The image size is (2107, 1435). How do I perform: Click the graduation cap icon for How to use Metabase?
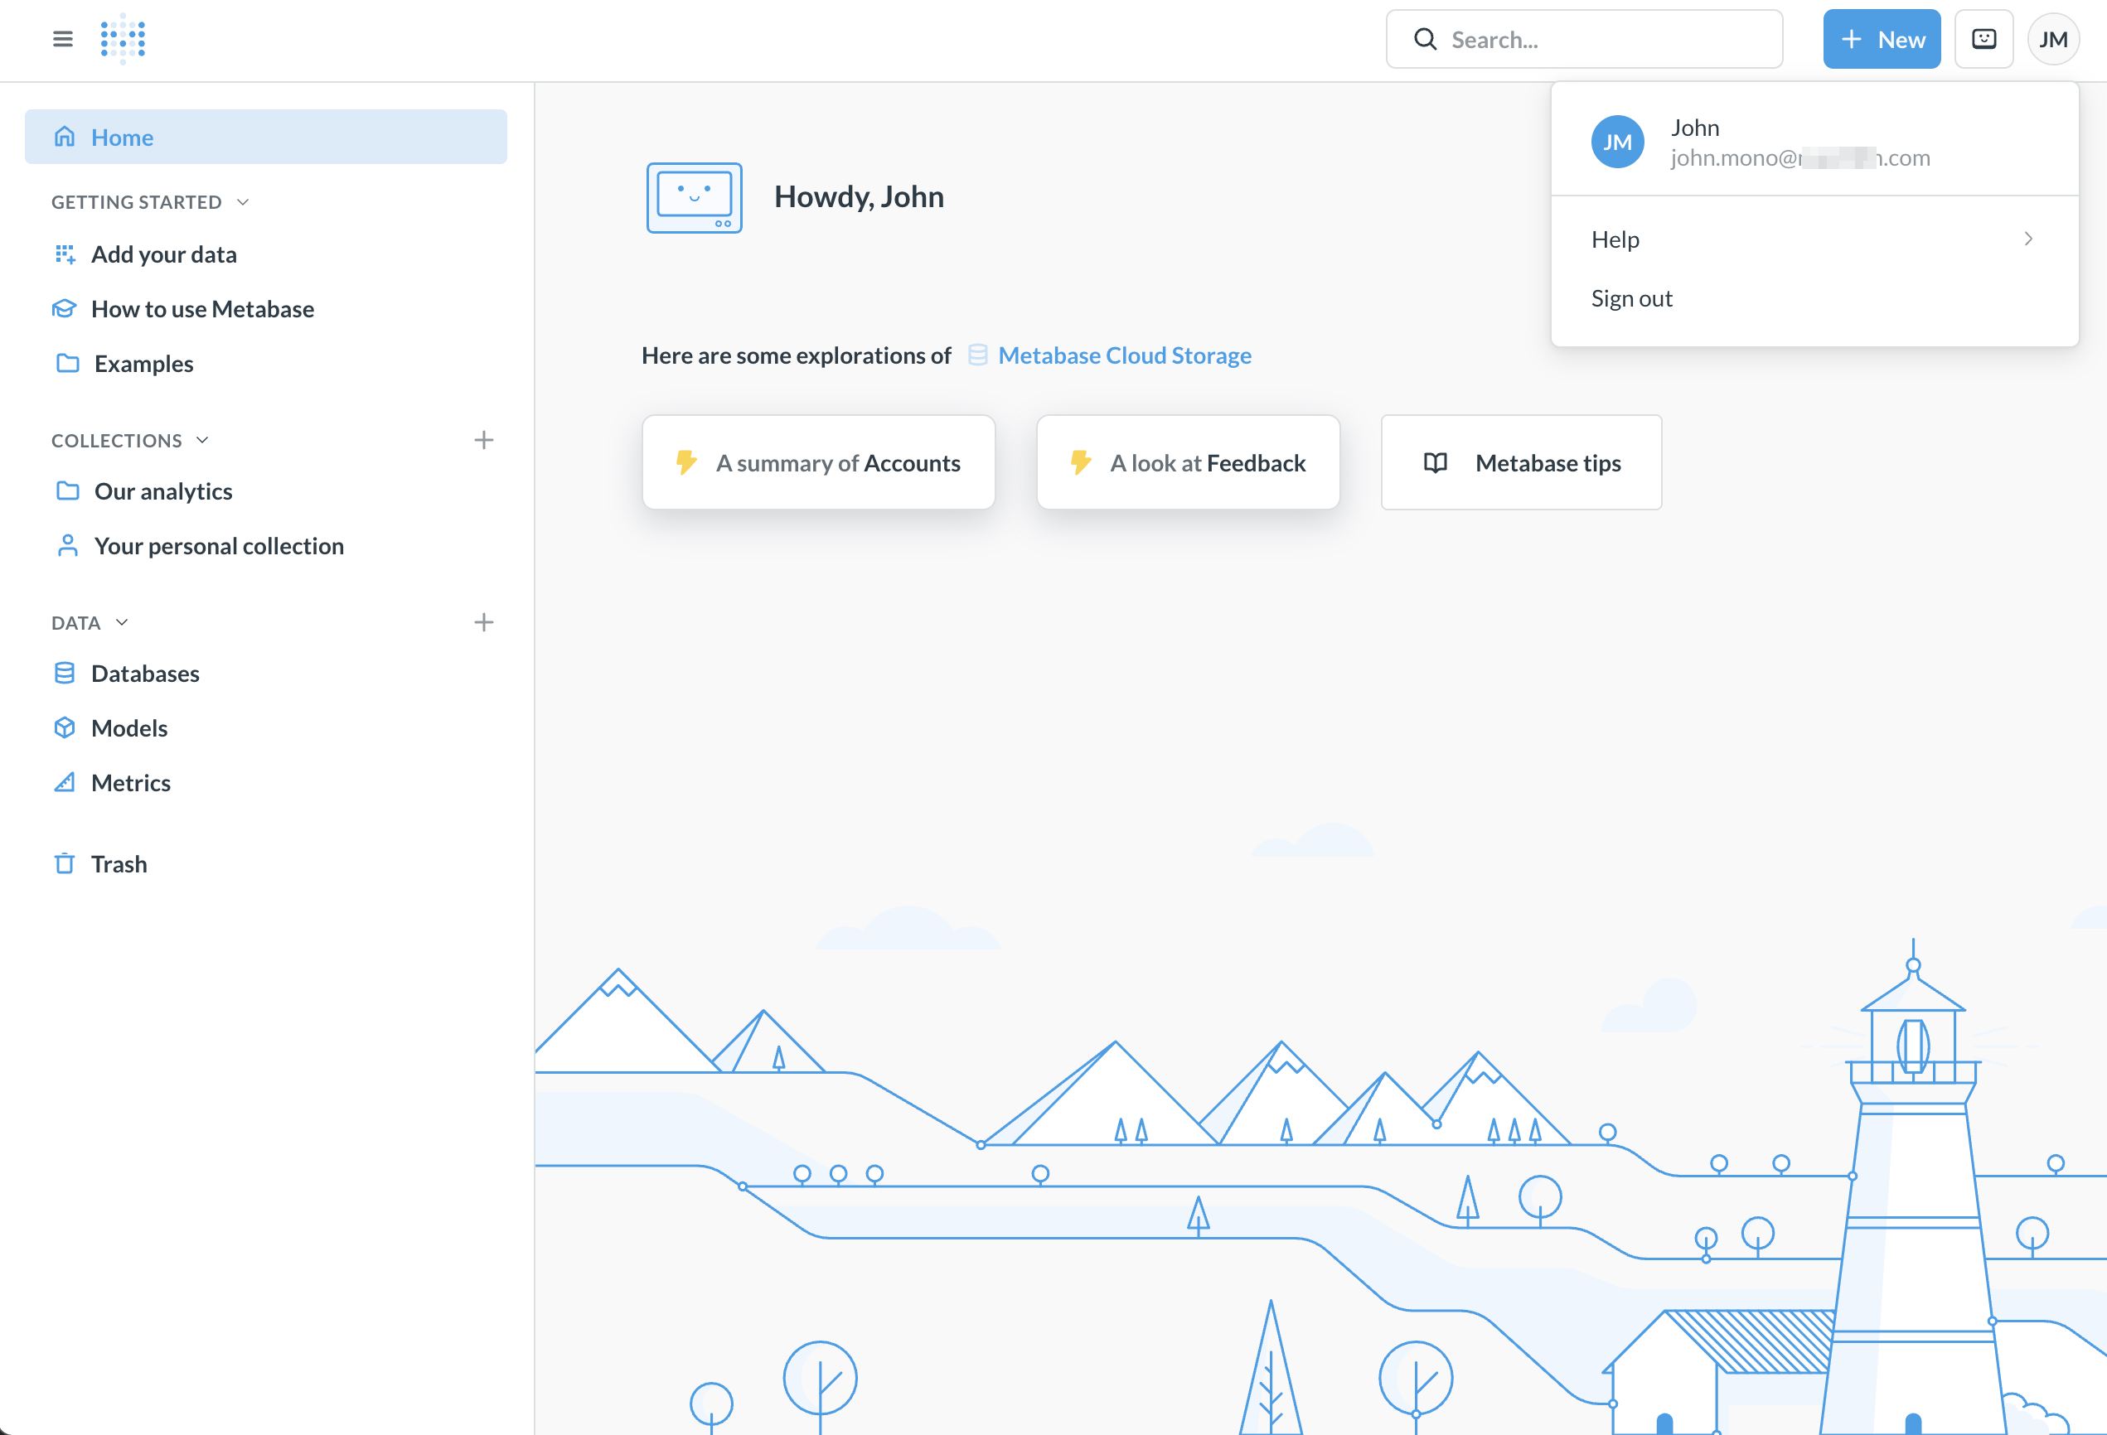click(x=65, y=309)
